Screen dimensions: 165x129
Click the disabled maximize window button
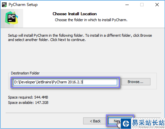(x=142, y=5)
